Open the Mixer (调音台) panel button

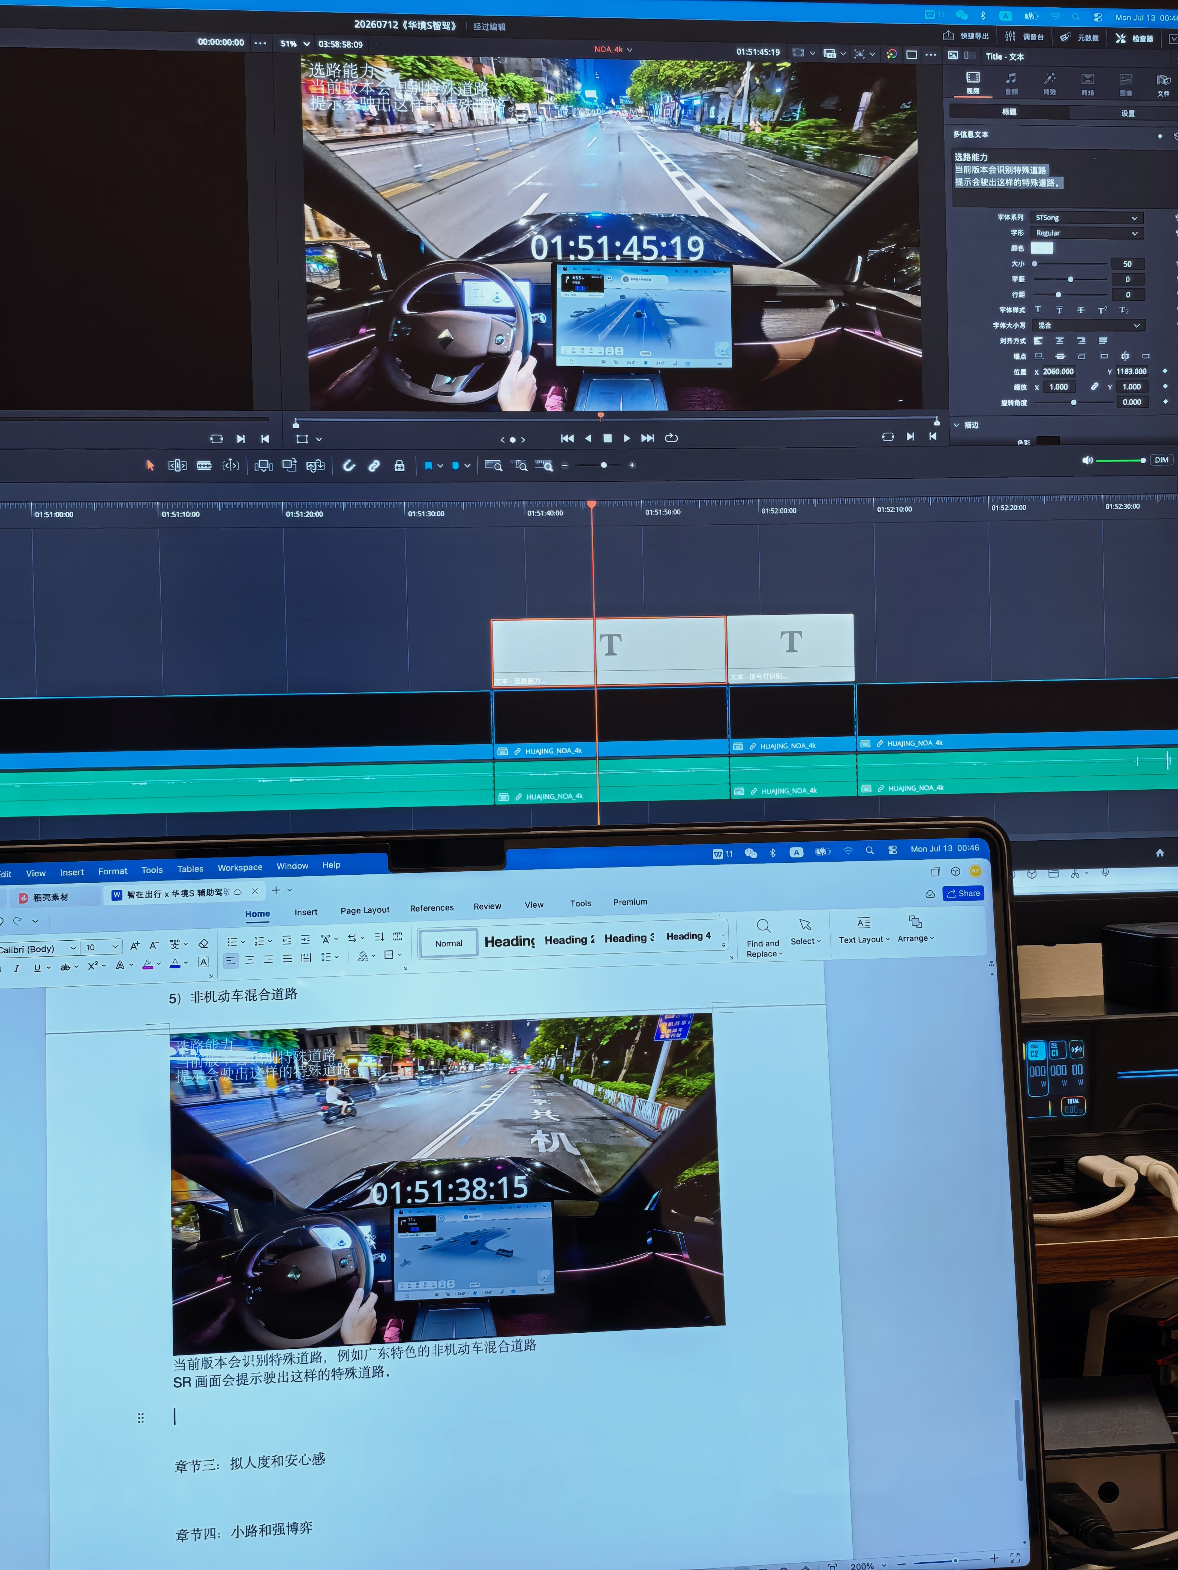tap(1025, 37)
